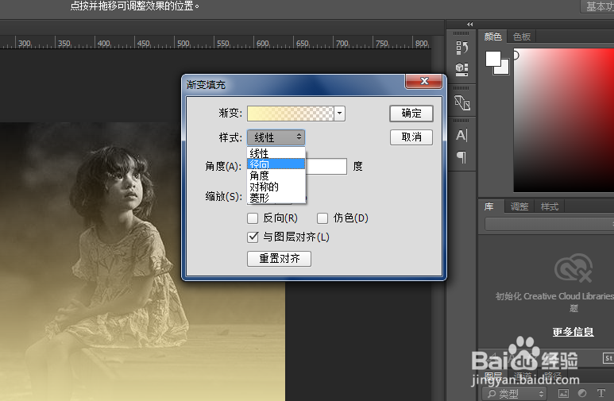Open the 更多信息 link
This screenshot has width=614, height=401.
(x=573, y=332)
